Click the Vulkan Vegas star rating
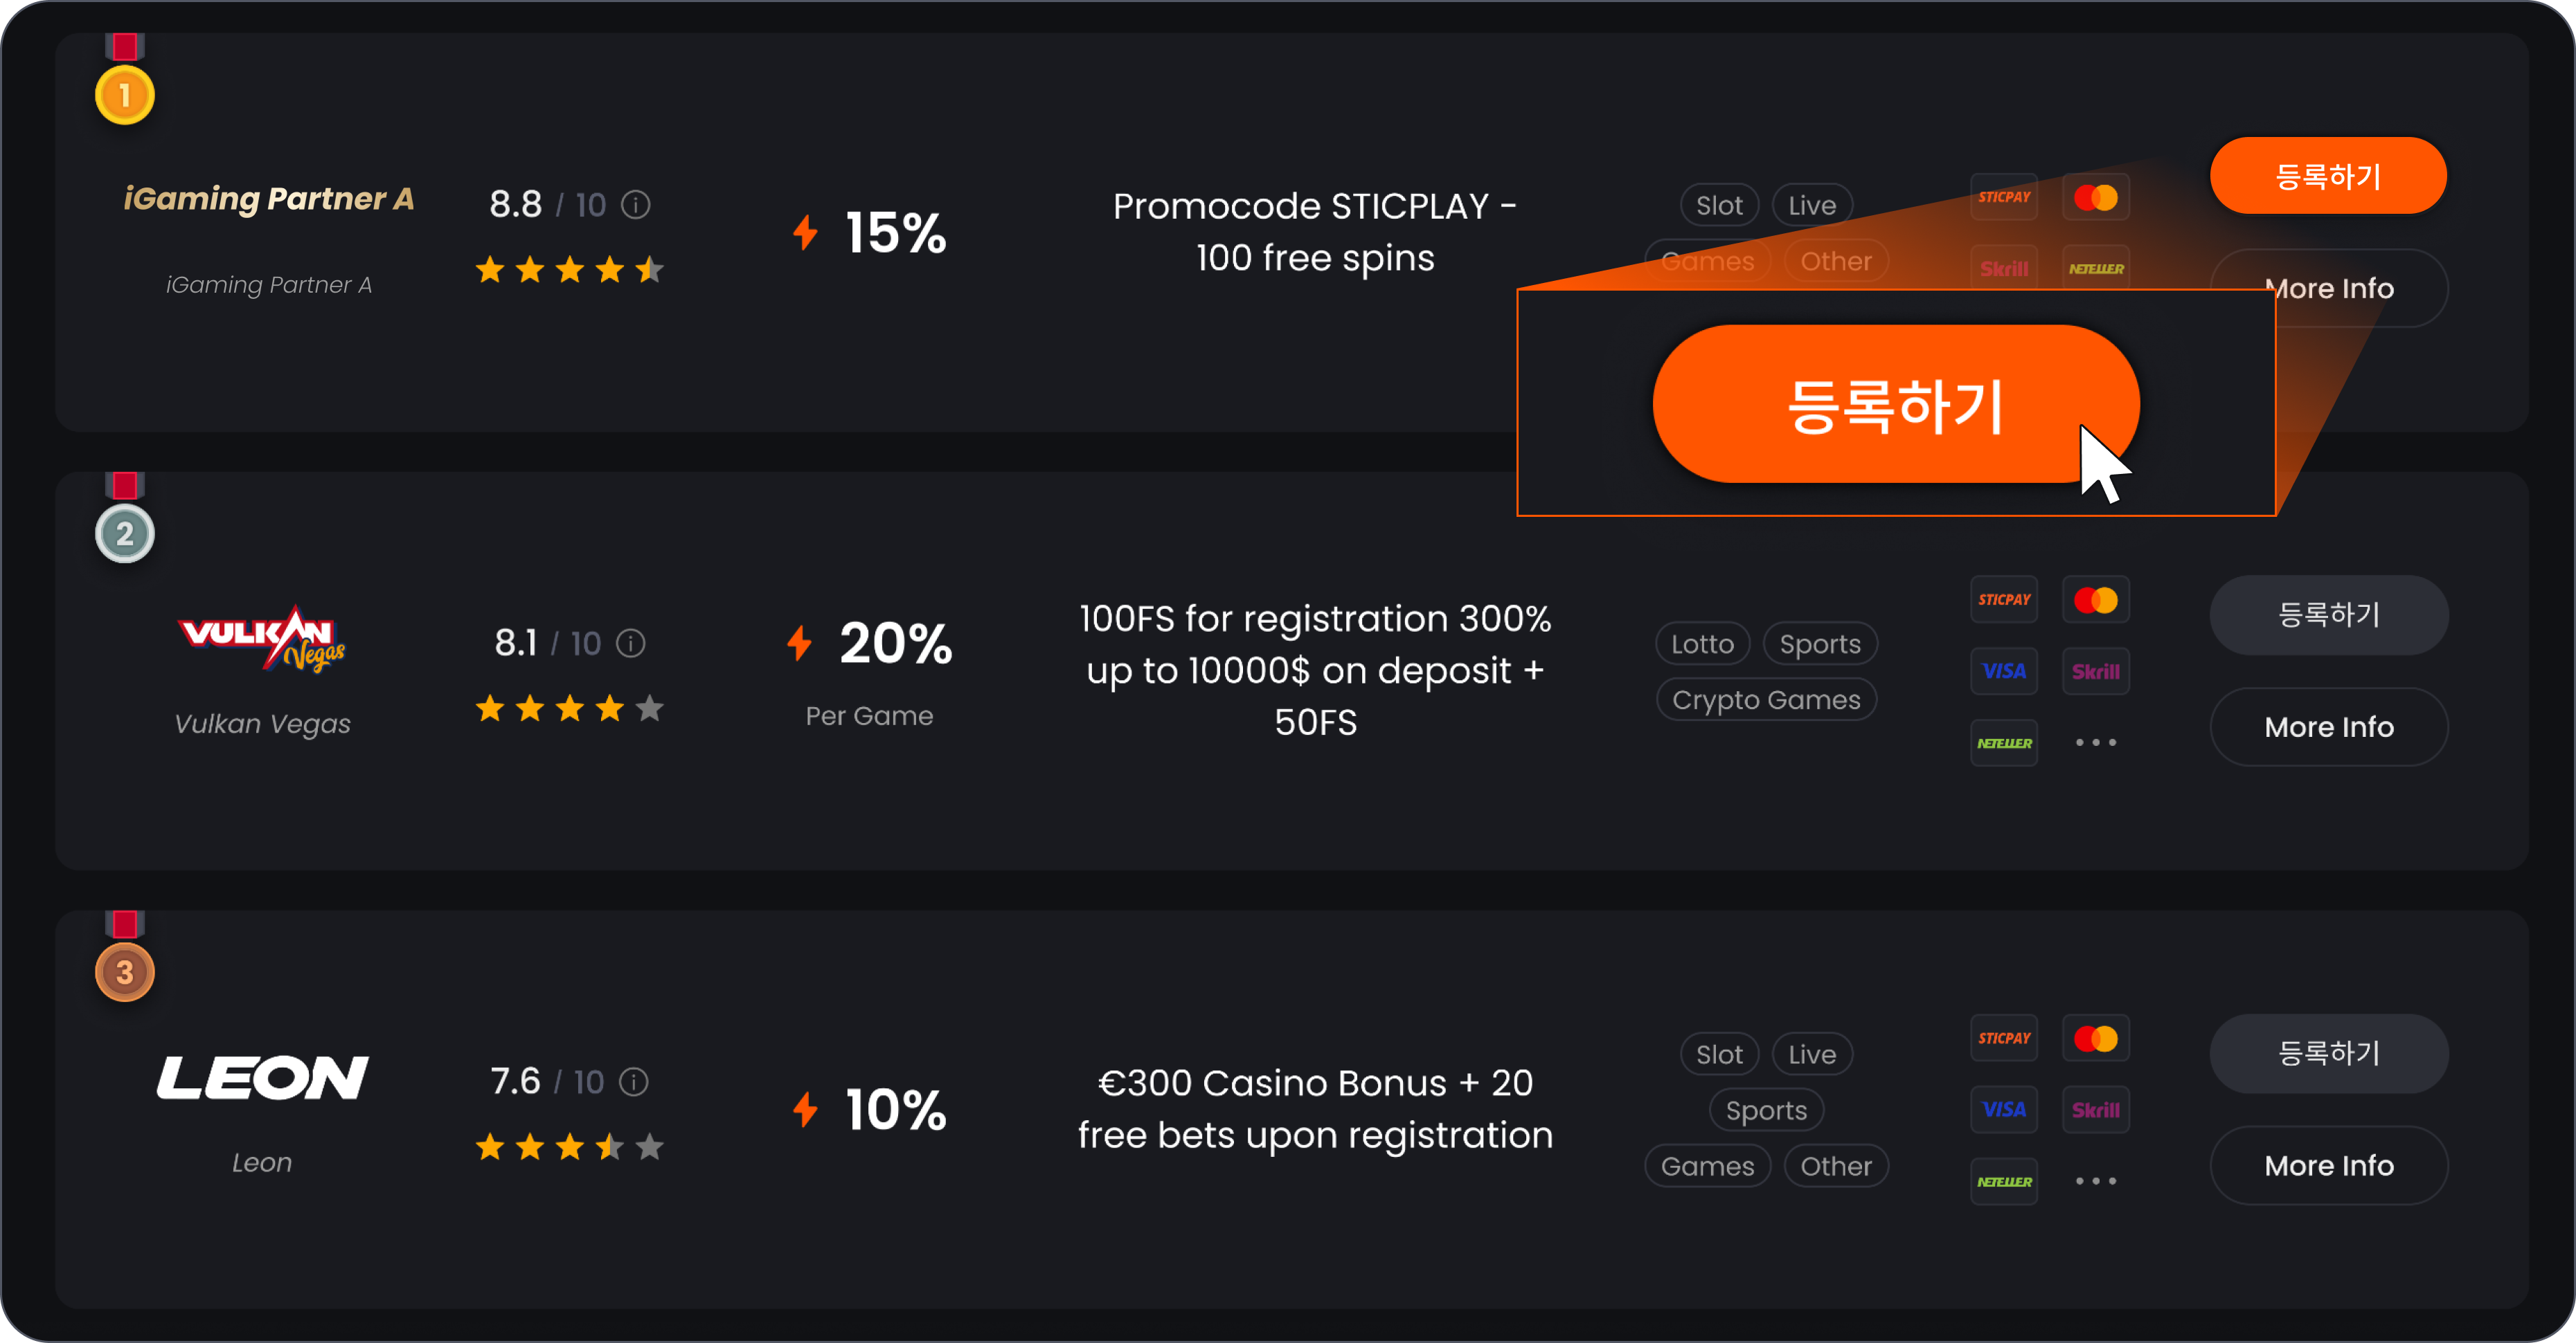The height and width of the screenshot is (1343, 2576). pyautogui.click(x=569, y=709)
